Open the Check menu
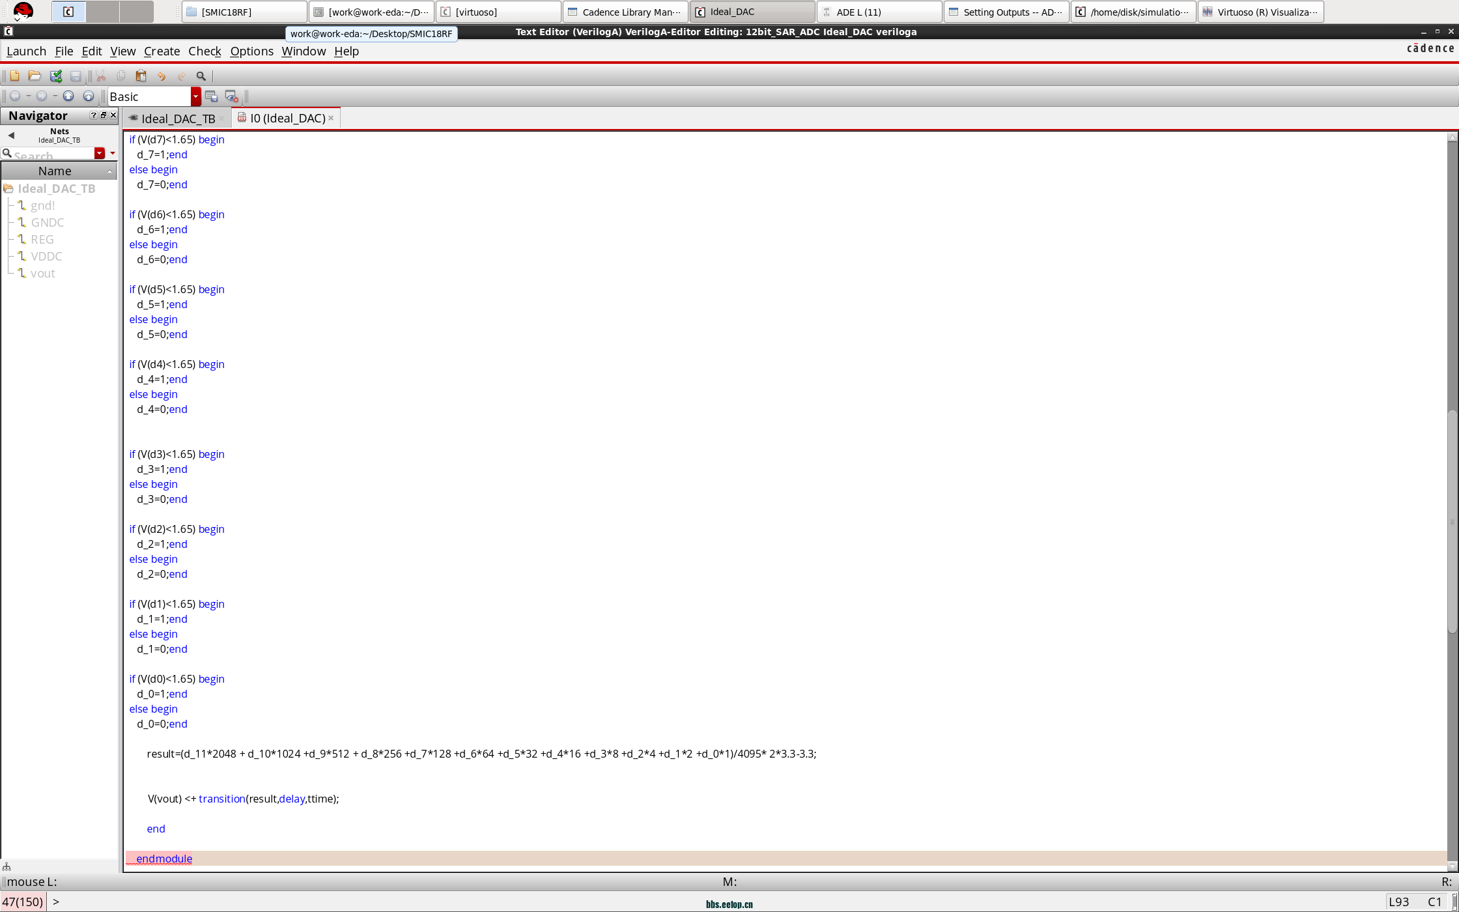Image resolution: width=1459 pixels, height=912 pixels. 205,51
